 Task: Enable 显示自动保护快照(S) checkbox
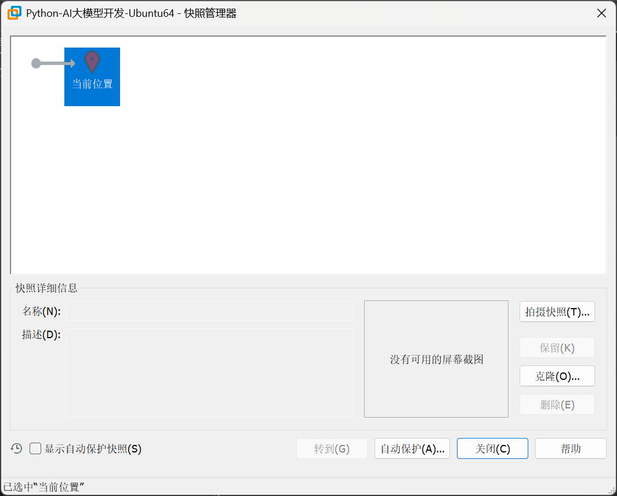35,448
